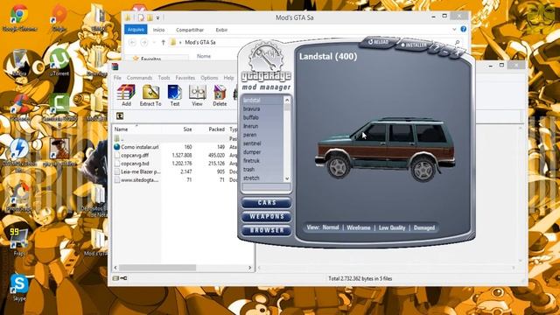This screenshot has width=560, height=315.
Task: Switch view to Wireframe
Action: 358,227
